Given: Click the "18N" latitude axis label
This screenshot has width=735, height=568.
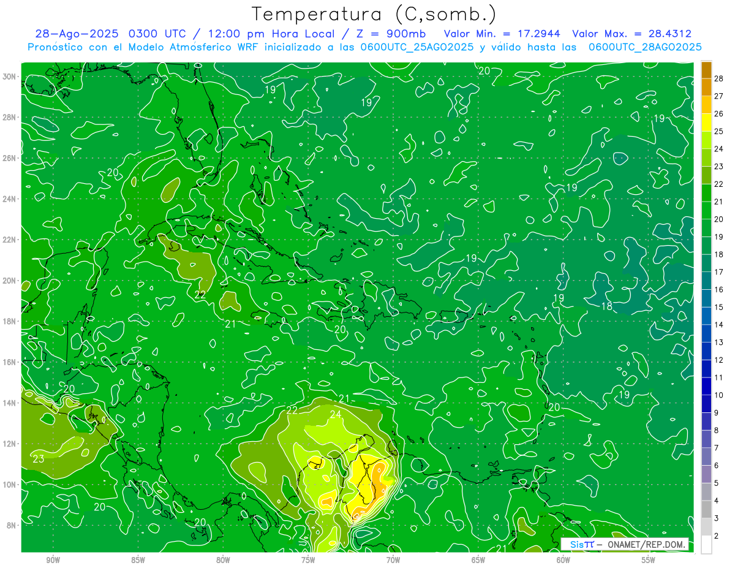Looking at the screenshot, I should pyautogui.click(x=10, y=321).
